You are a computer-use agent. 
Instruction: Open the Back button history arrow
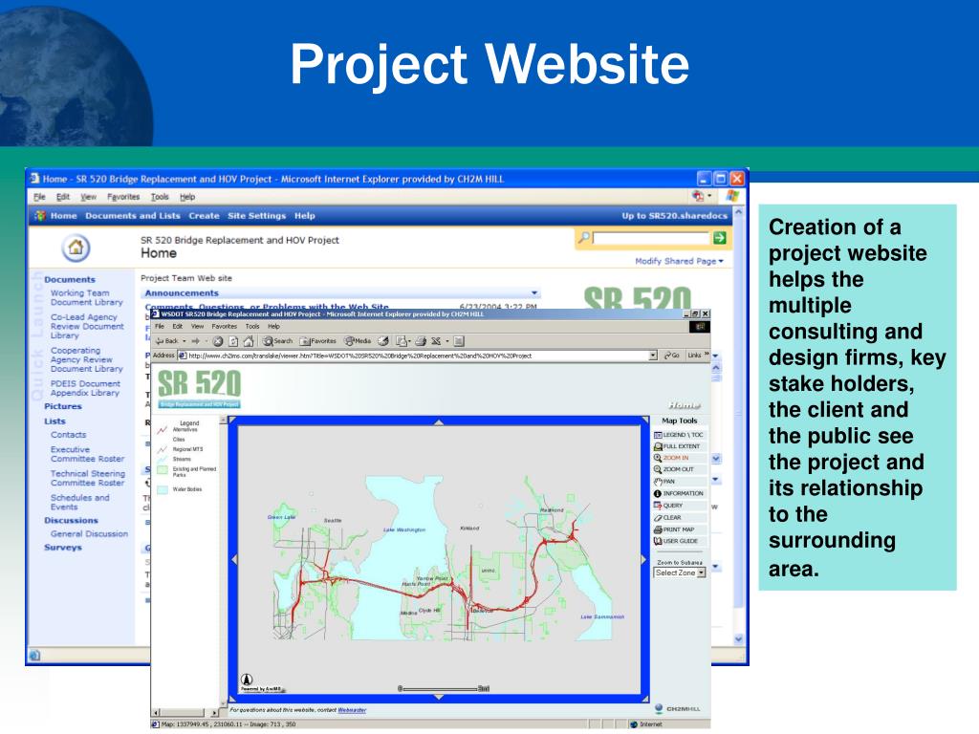tap(185, 341)
